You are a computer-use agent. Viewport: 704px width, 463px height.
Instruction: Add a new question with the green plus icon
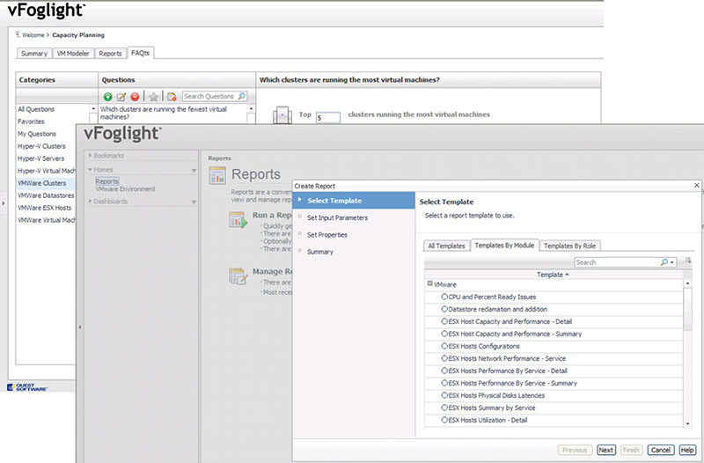[107, 97]
